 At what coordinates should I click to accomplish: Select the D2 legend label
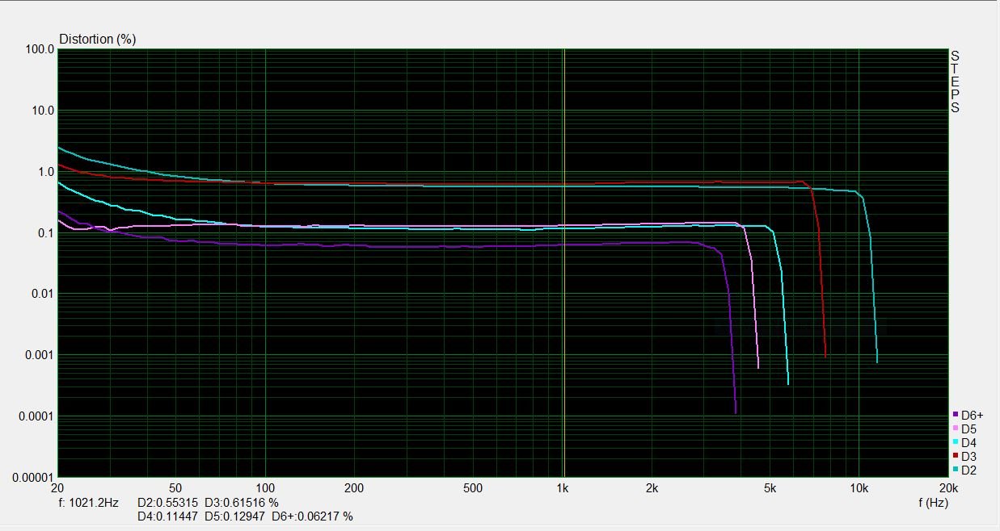tap(968, 470)
